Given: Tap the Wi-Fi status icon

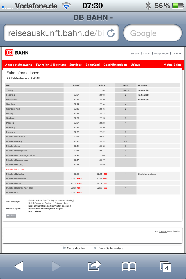Looking at the screenshot, I should (66, 6).
